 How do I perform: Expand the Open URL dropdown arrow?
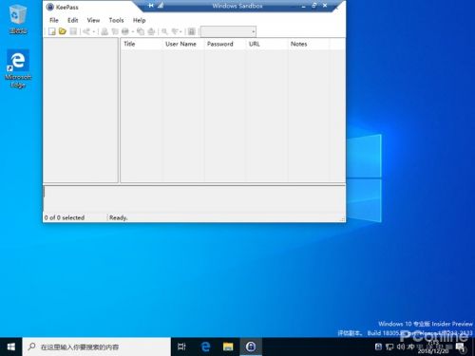(133, 31)
